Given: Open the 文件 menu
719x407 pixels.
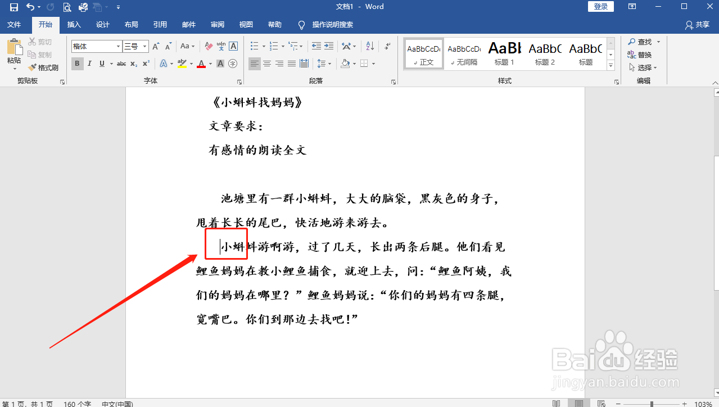Looking at the screenshot, I should [x=14, y=25].
